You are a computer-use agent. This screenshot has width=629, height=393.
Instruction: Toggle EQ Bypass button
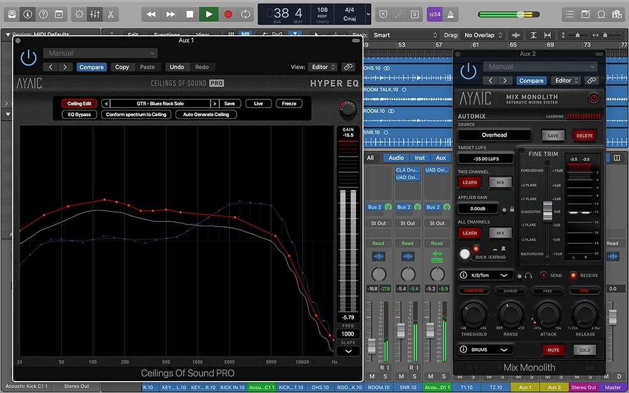79,114
